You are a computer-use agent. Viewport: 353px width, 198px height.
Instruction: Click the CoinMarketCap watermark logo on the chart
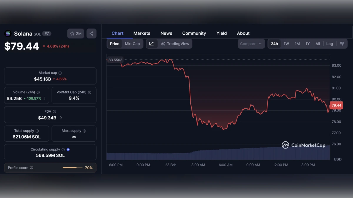coord(285,145)
